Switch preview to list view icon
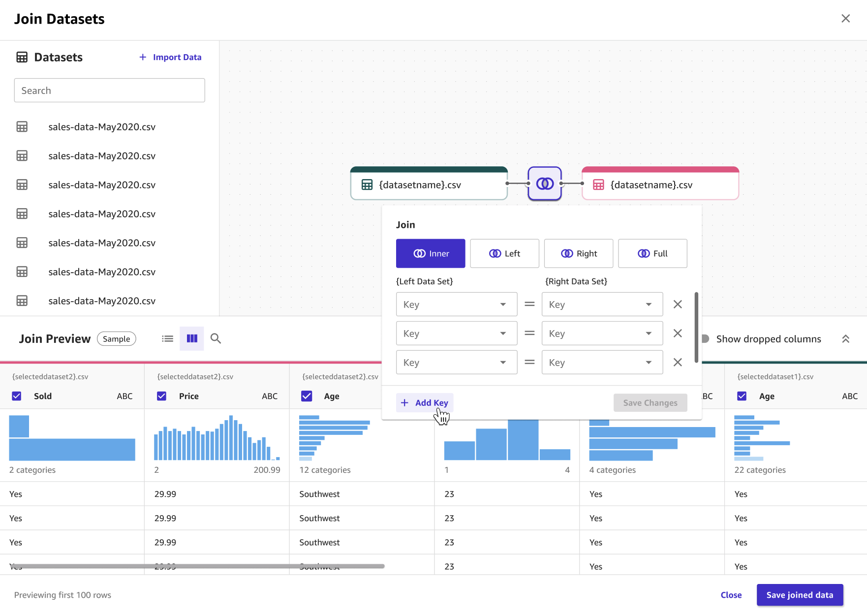The width and height of the screenshot is (867, 614). tap(167, 338)
